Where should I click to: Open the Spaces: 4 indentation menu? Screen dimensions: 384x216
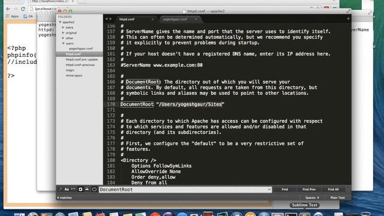point(312,197)
